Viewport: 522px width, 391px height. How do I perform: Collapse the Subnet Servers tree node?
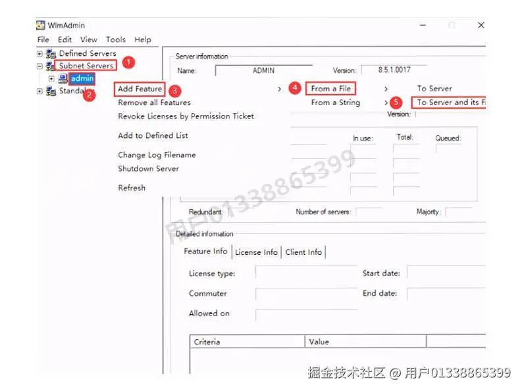39,66
